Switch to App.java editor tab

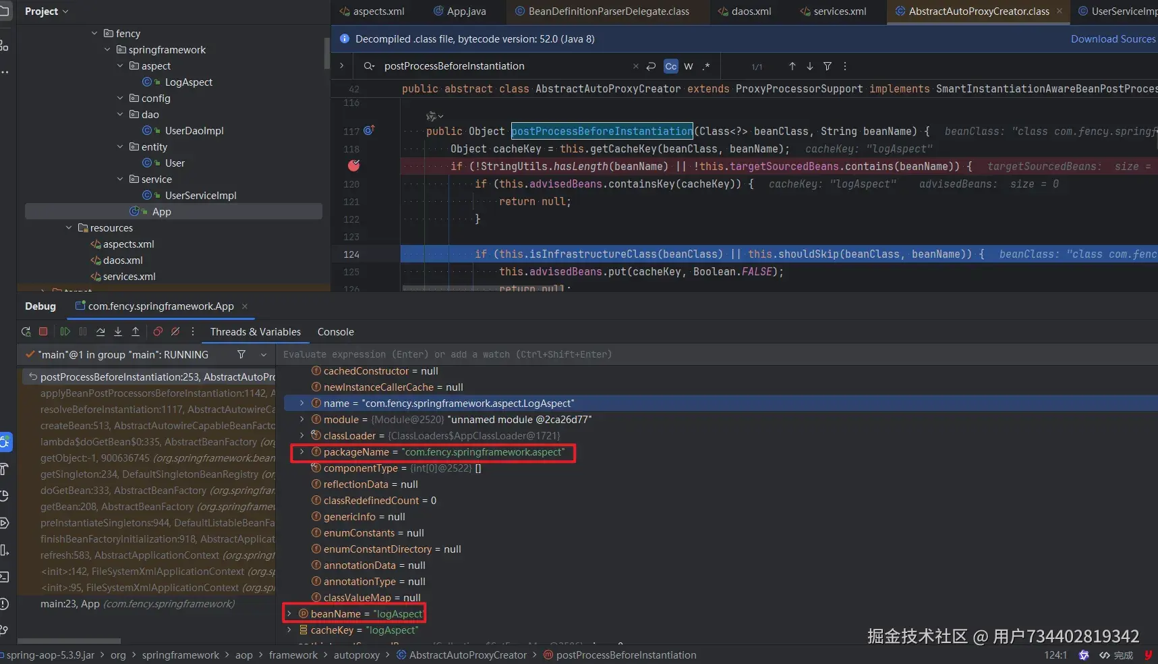coord(459,11)
